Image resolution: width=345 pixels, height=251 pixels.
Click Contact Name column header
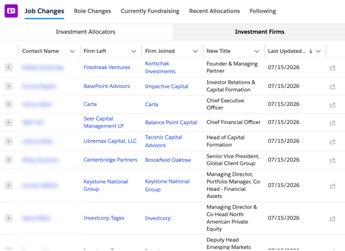click(x=40, y=51)
